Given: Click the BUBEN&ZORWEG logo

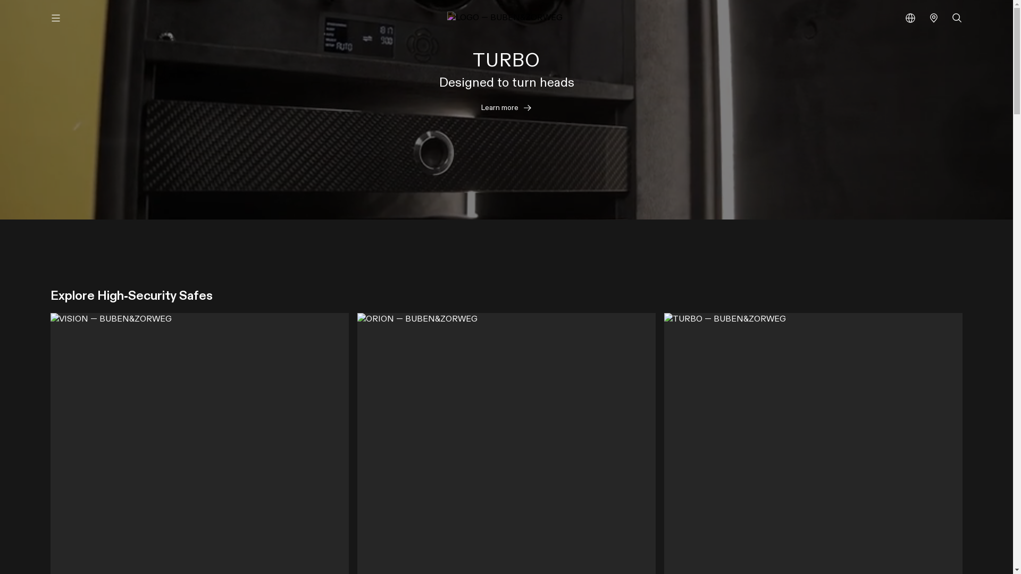Looking at the screenshot, I should pos(505,18).
